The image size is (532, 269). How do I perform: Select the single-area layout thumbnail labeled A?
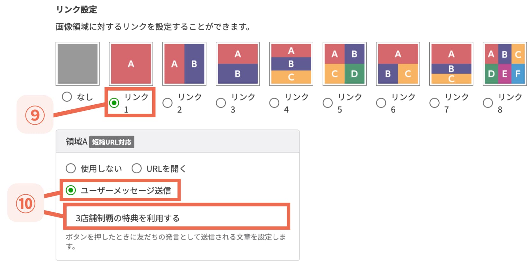pyautogui.click(x=131, y=63)
